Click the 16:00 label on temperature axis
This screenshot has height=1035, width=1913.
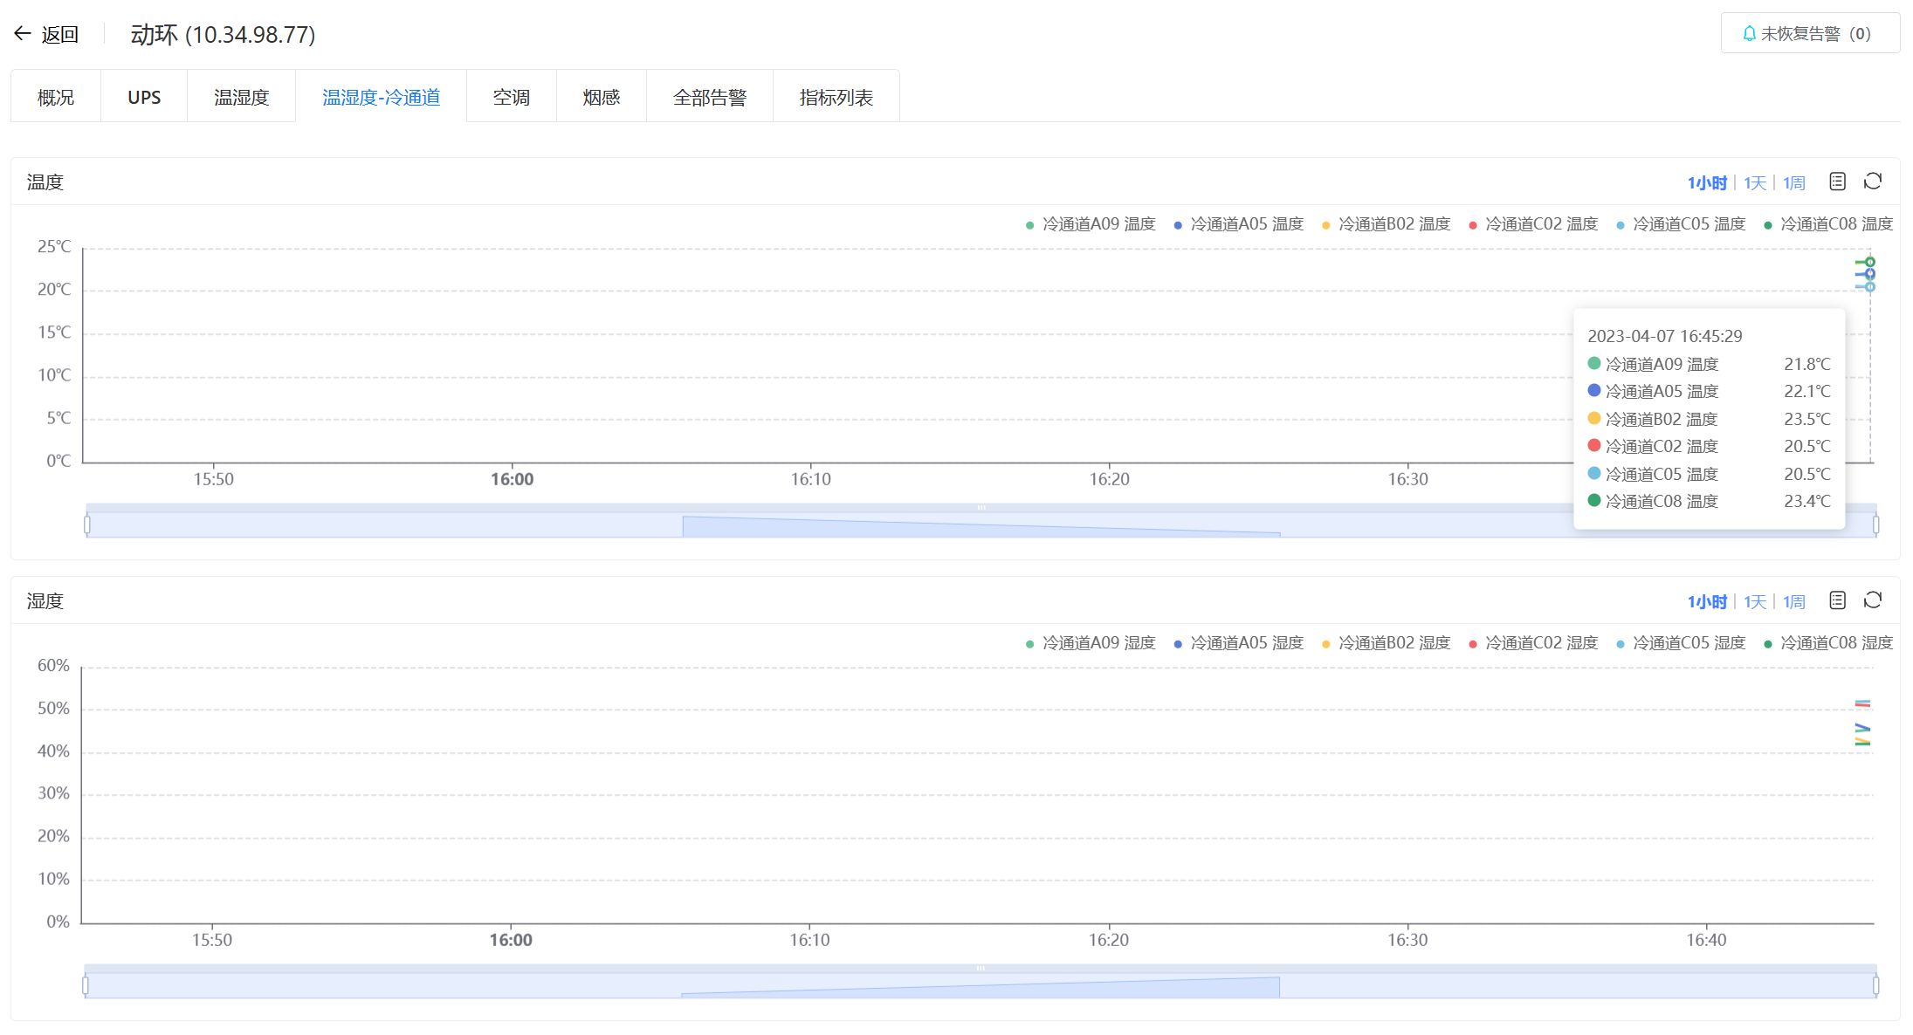(x=512, y=479)
